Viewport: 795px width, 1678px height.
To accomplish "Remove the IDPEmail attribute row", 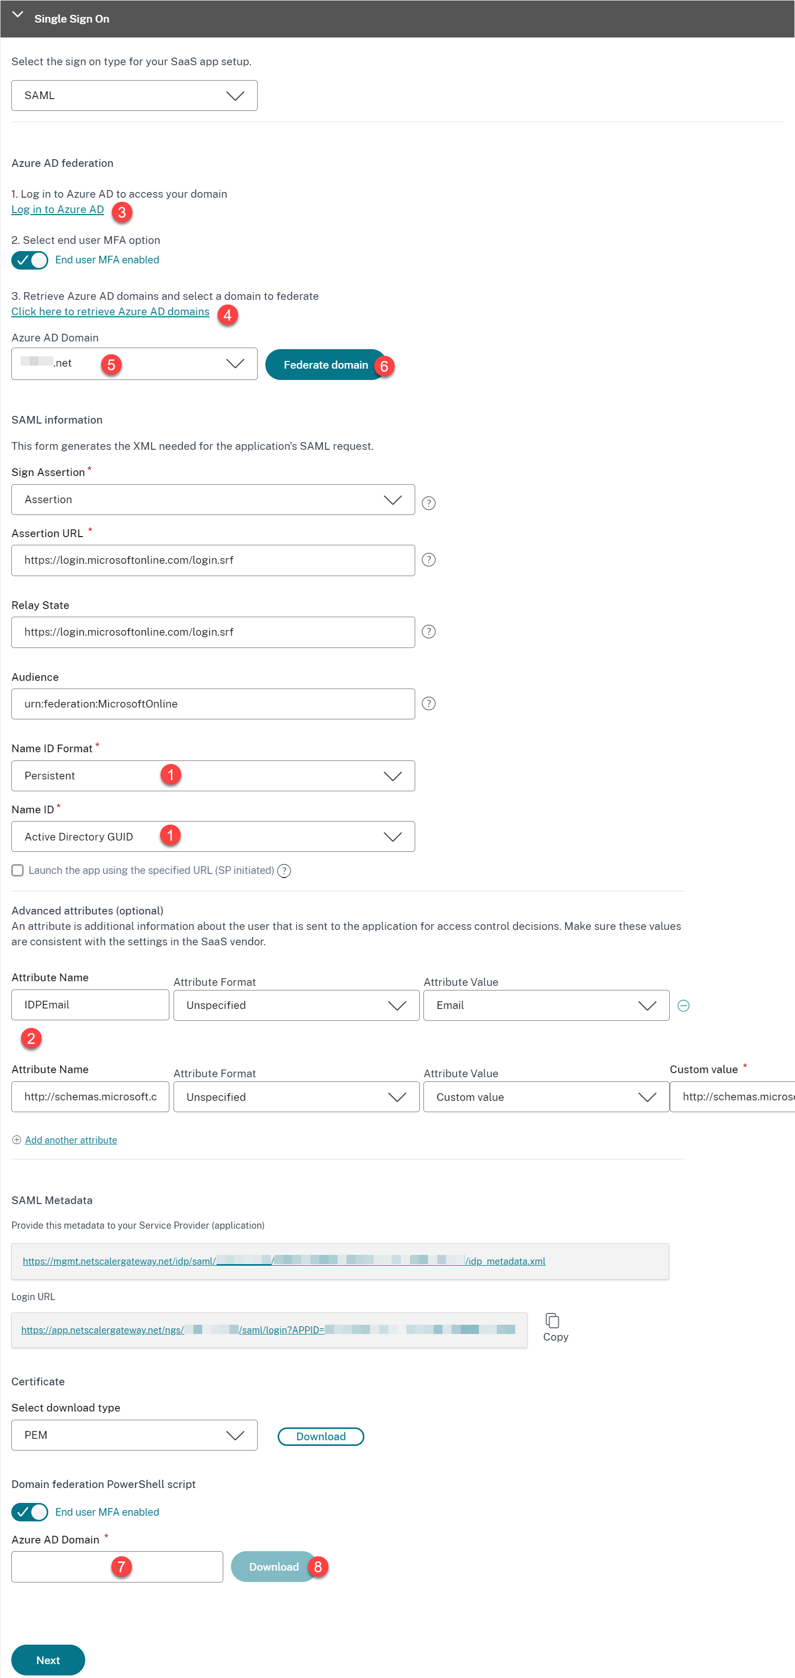I will pos(683,1006).
